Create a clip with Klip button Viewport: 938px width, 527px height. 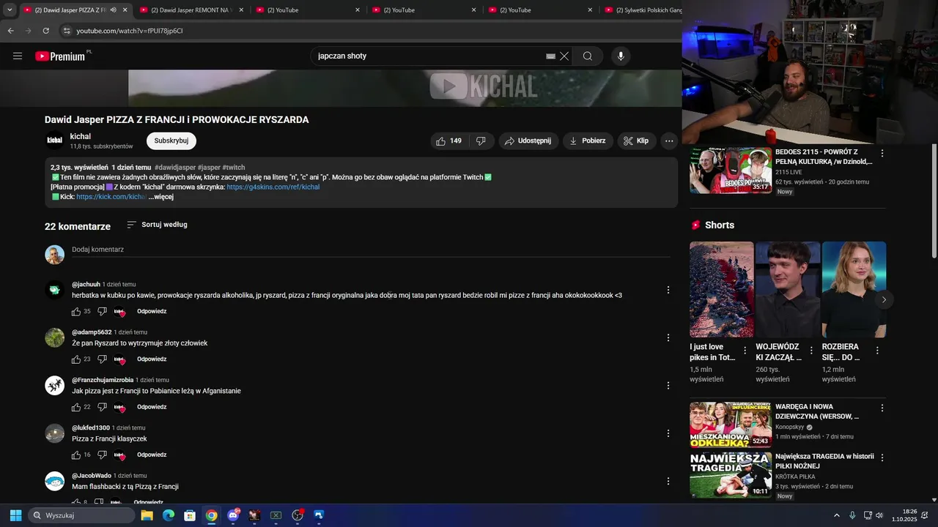(637, 141)
